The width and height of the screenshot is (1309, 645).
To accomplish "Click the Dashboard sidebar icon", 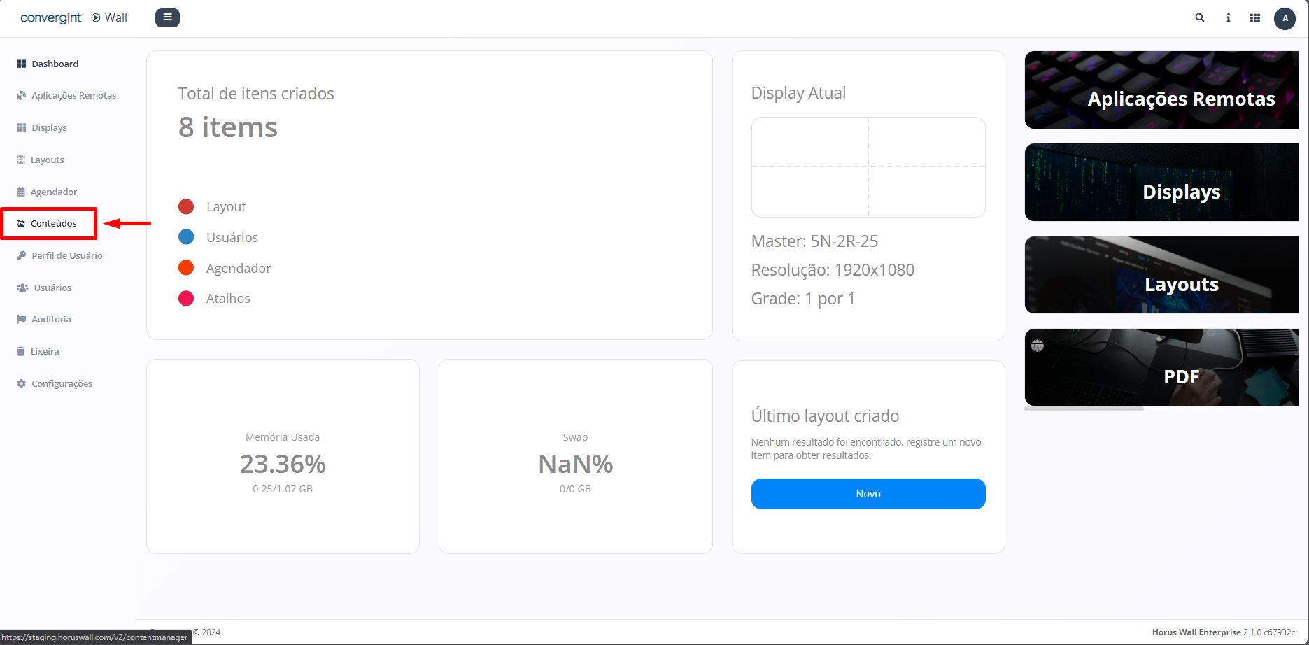I will pos(21,64).
